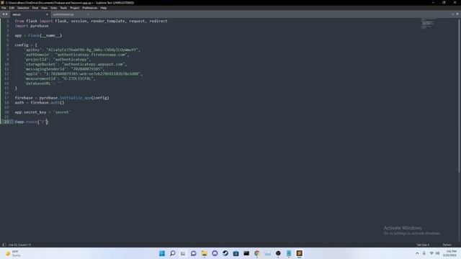Open the View menu
The height and width of the screenshot is (259, 461).
coord(44,8)
